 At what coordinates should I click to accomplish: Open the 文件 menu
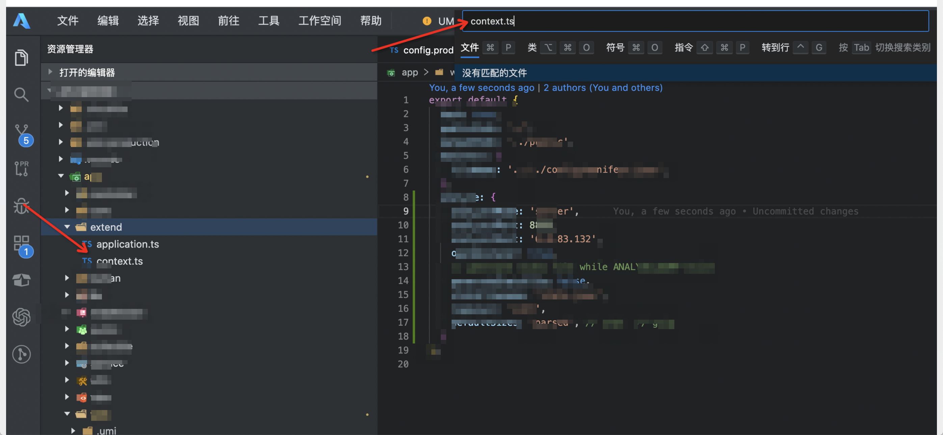click(68, 21)
